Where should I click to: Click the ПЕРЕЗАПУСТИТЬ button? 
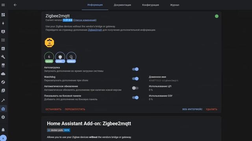click(75, 109)
